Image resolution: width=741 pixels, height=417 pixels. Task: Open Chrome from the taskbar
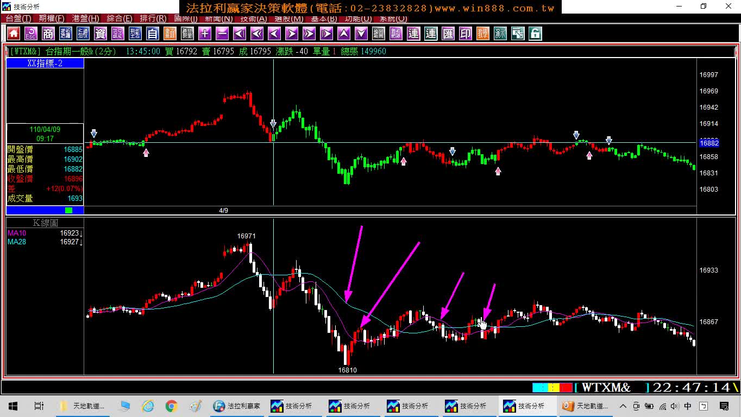point(172,406)
